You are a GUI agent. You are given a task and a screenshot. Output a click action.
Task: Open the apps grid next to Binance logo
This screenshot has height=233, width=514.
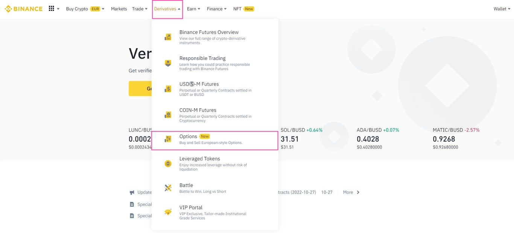(52, 8)
